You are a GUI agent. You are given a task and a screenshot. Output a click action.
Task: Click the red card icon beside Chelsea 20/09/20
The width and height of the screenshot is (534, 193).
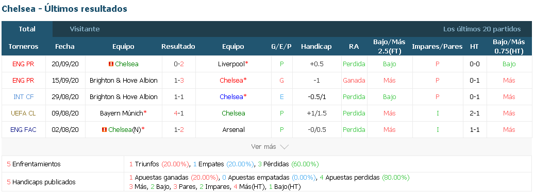click(111, 64)
